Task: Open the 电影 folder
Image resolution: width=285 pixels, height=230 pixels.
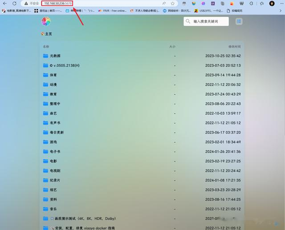Action: (x=142, y=161)
